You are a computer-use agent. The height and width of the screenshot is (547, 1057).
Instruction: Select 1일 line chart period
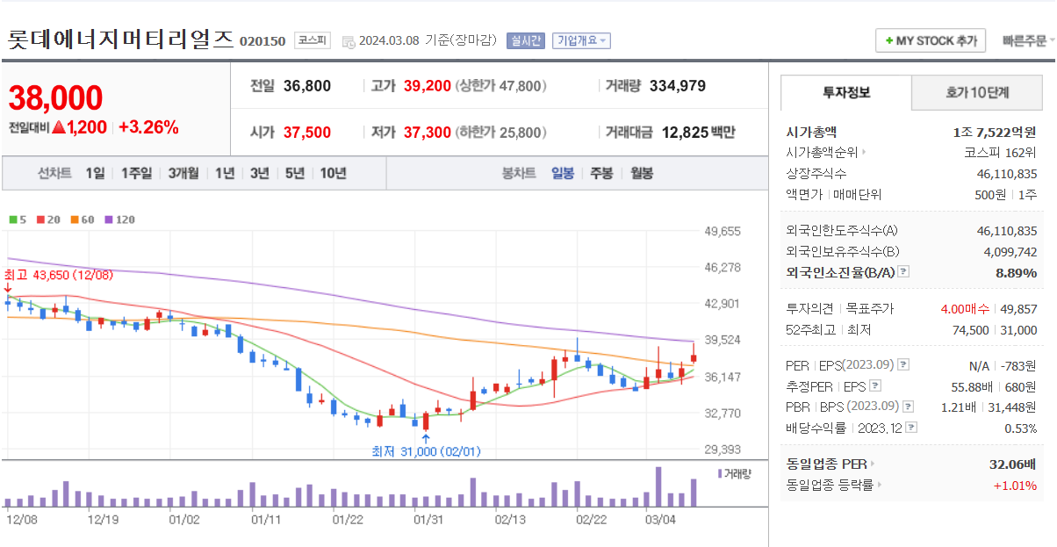click(95, 173)
